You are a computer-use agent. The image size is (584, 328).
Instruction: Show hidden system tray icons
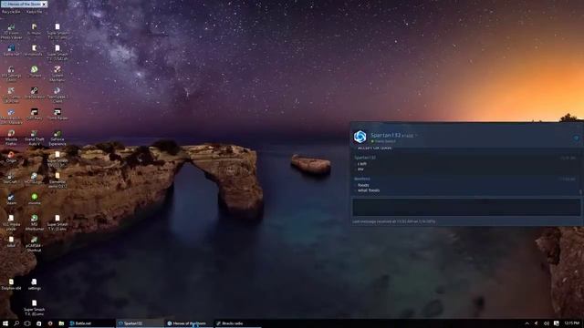(x=527, y=323)
